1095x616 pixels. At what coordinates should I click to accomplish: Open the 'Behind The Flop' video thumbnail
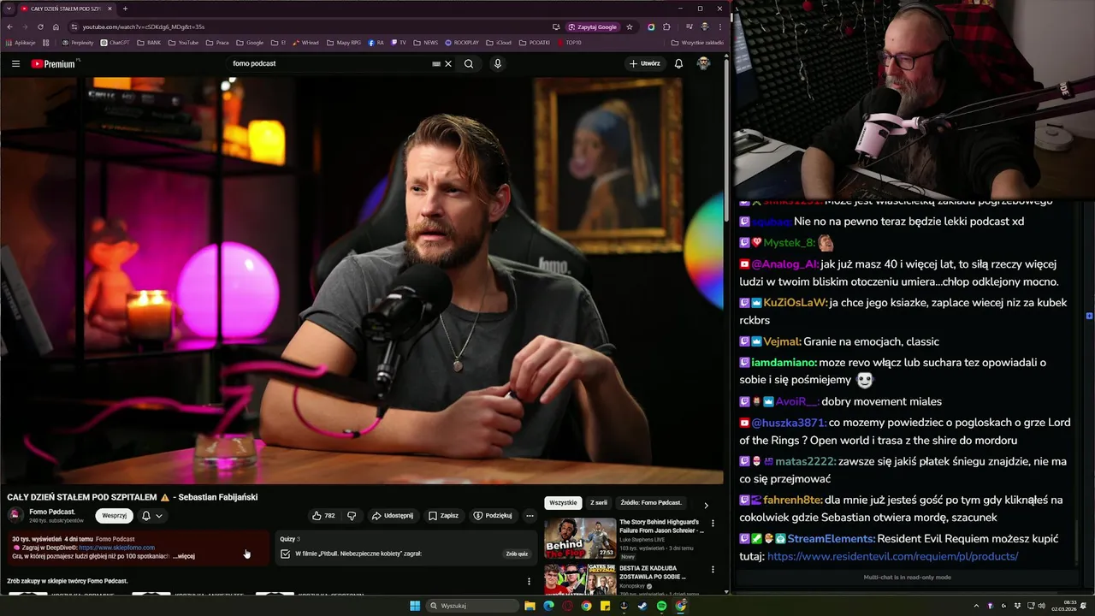point(580,538)
